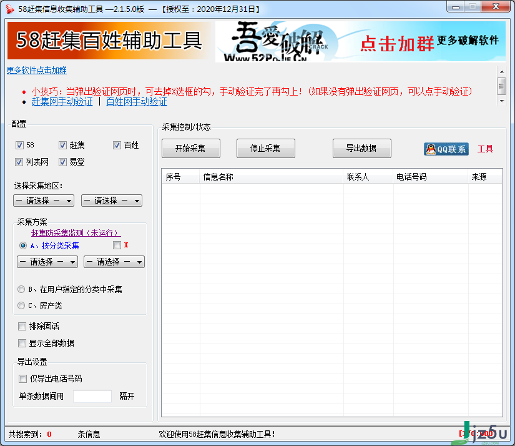Open first region 请选择 dropdown

(x=44, y=201)
